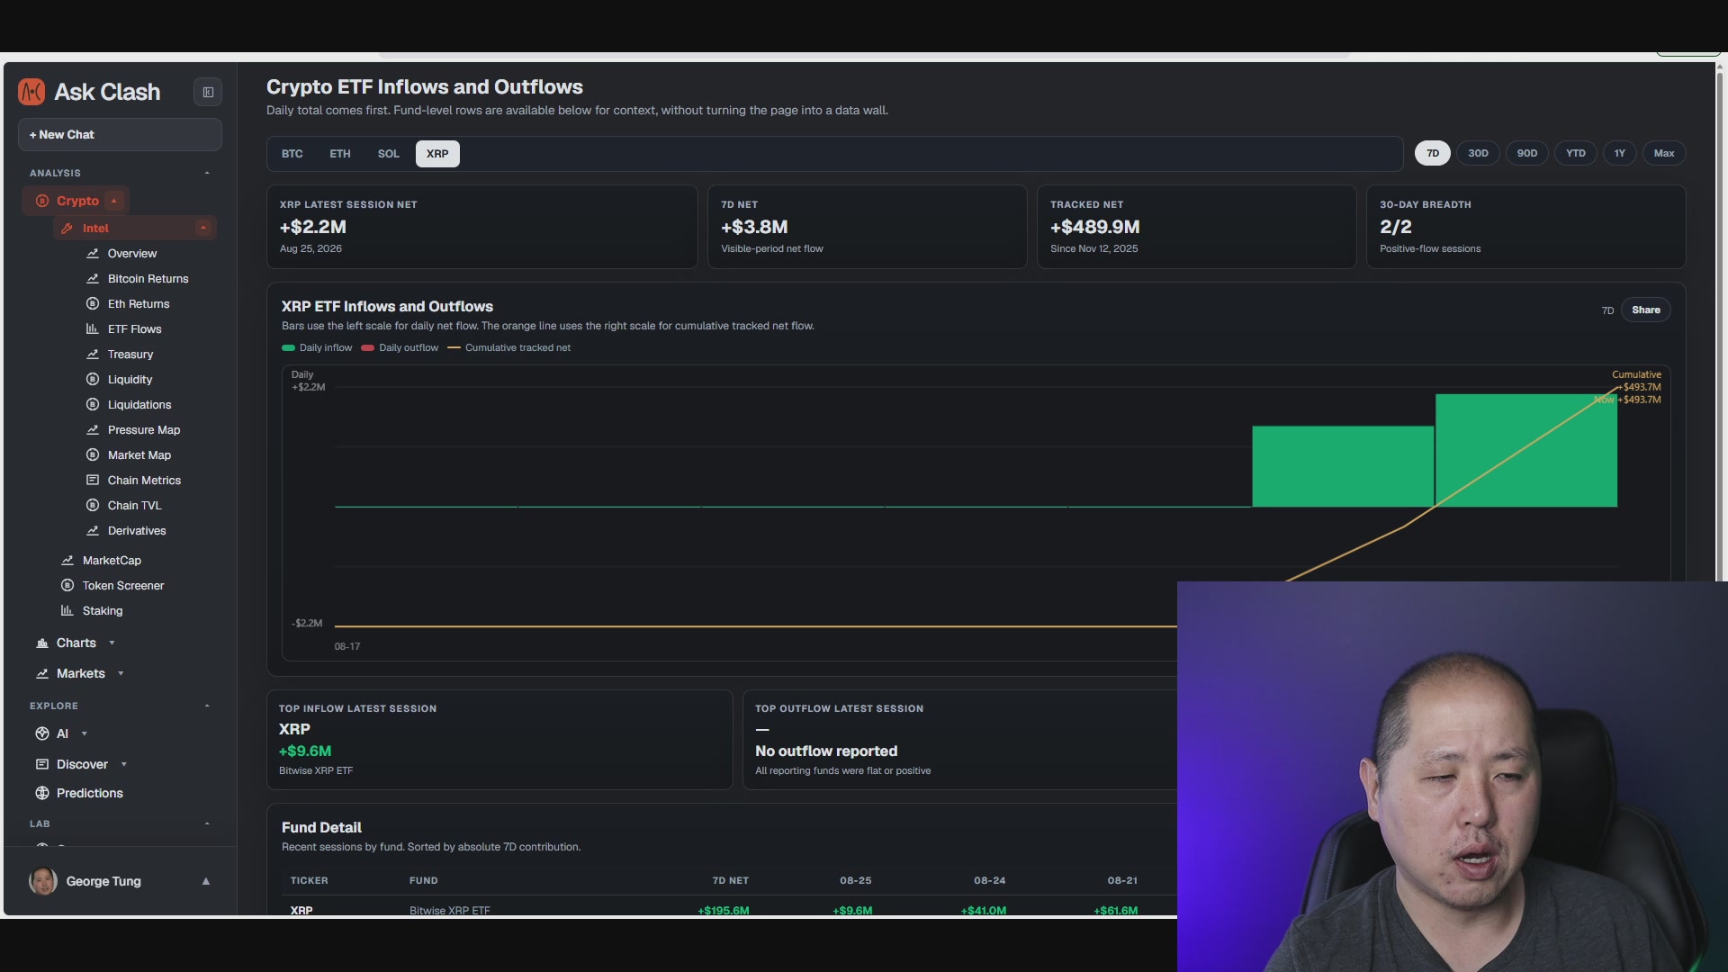Click the Liquidations coin icon
Viewport: 1728px width, 972px height.
tap(93, 405)
